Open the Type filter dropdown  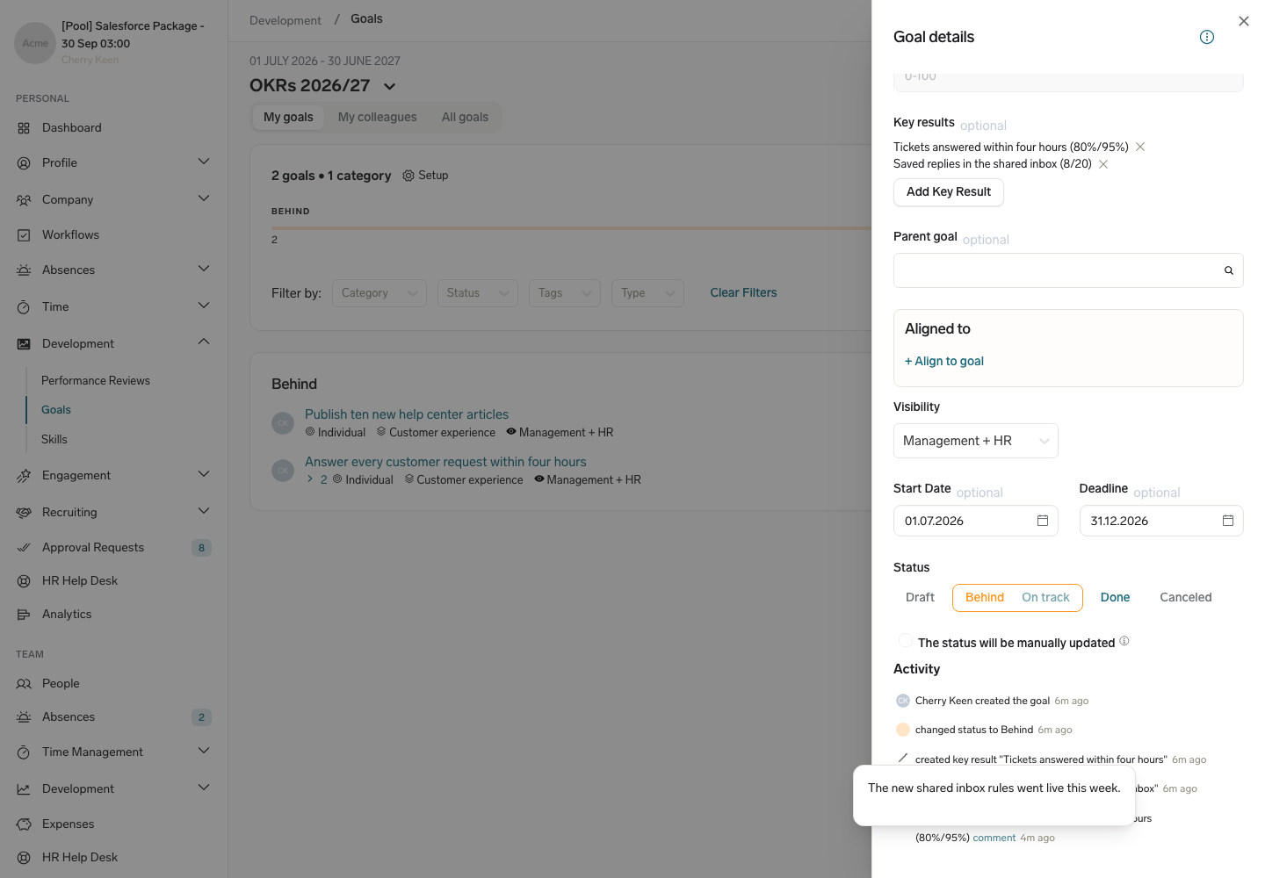(x=648, y=293)
